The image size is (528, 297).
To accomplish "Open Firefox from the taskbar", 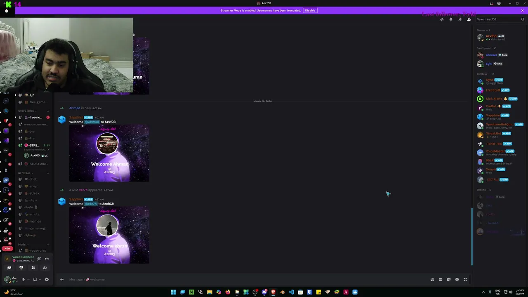I will (x=228, y=292).
